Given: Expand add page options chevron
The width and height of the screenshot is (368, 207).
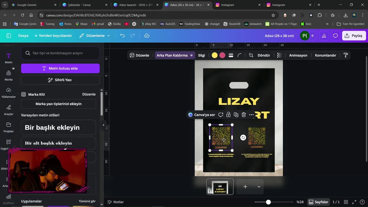Looking at the screenshot, I should (x=259, y=187).
